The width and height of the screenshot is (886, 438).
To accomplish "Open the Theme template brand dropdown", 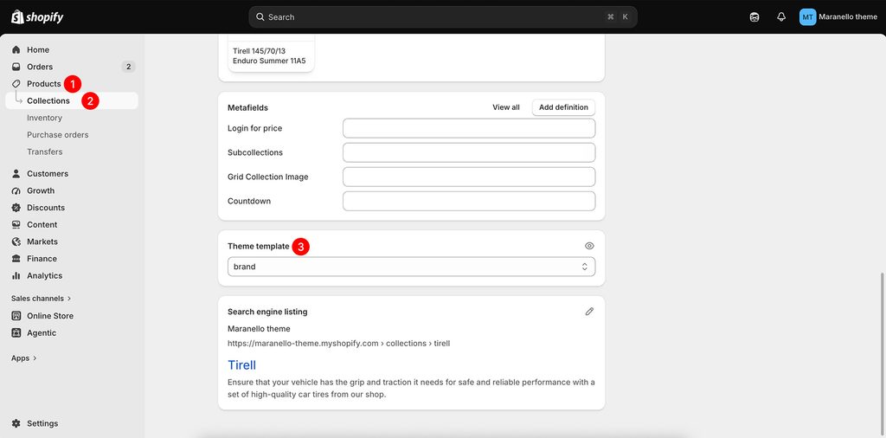I will 411,267.
